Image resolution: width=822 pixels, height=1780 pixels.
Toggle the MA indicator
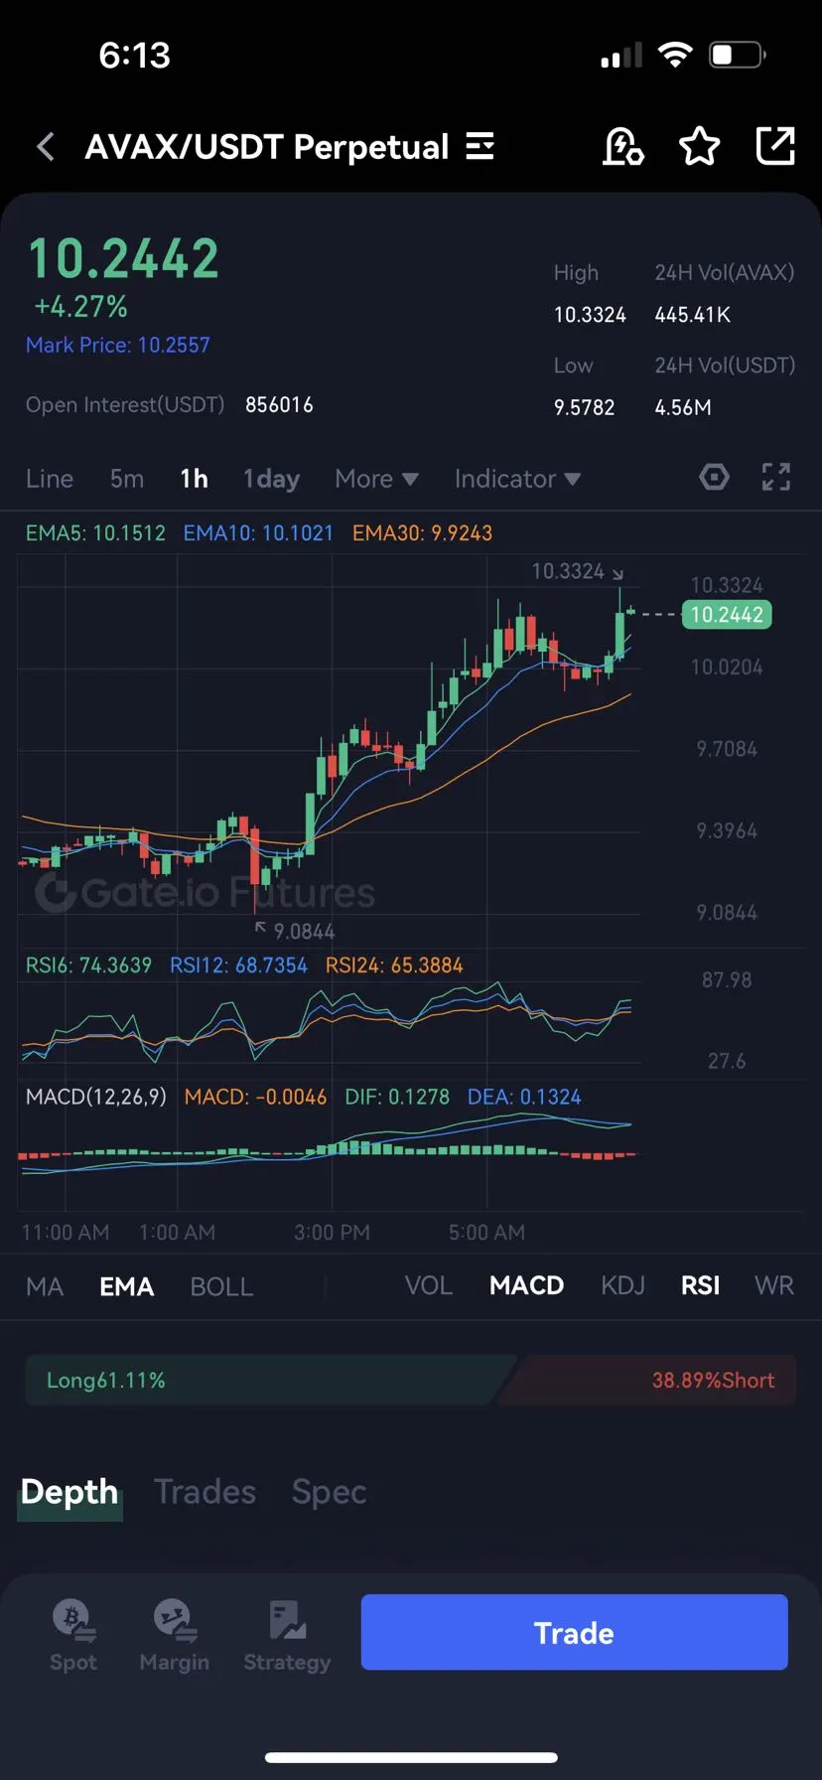(x=45, y=1286)
